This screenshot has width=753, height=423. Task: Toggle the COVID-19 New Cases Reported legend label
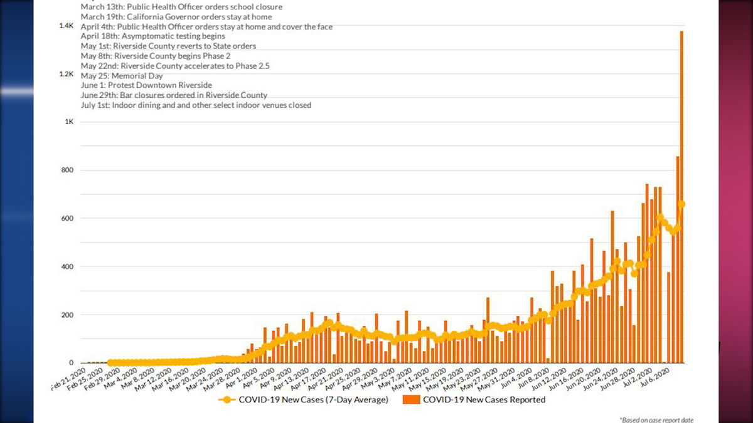[x=484, y=400]
